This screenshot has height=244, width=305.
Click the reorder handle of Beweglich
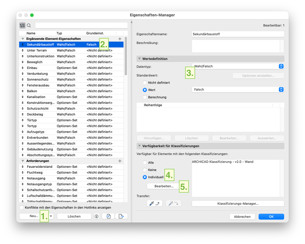click(x=23, y=62)
